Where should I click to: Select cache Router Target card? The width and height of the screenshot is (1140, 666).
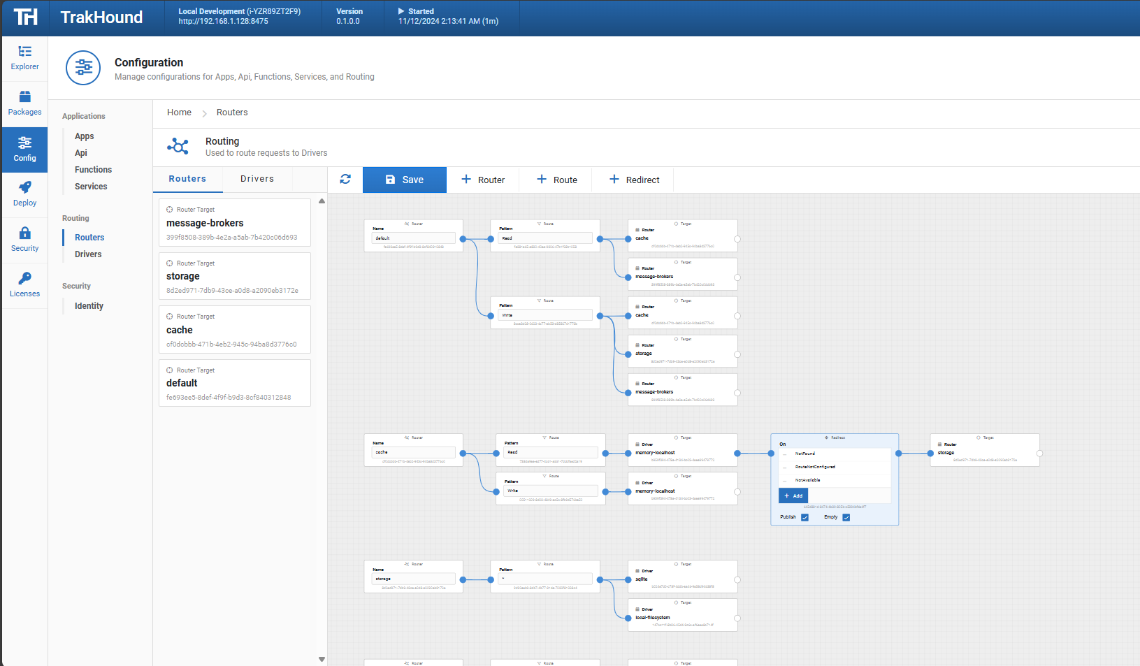point(235,330)
